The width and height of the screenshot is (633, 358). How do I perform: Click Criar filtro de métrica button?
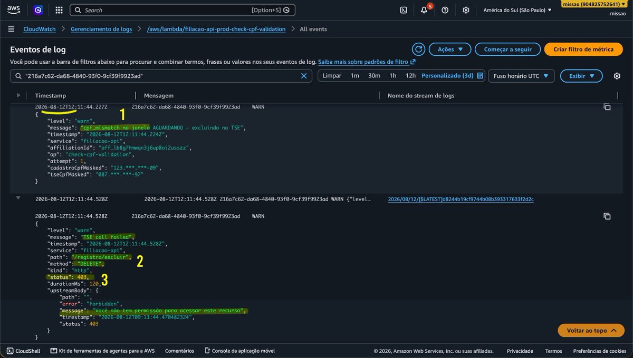pos(583,49)
